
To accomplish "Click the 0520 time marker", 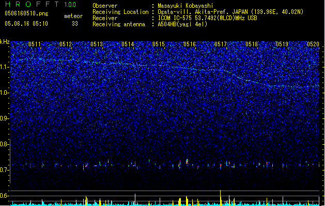I will pos(313,44).
